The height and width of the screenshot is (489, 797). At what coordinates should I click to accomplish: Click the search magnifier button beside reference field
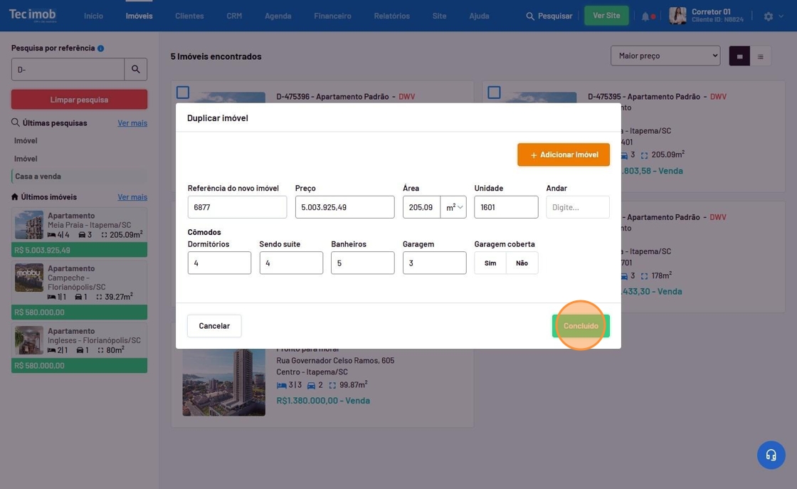coord(136,70)
